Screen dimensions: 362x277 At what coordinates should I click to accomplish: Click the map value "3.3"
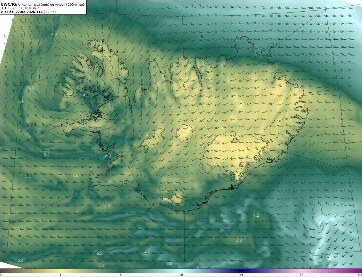click(107, 206)
